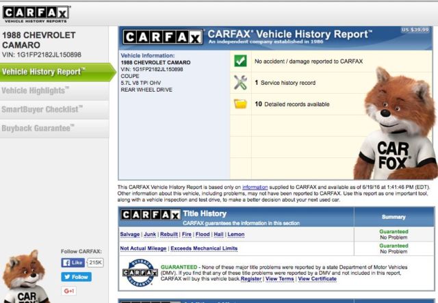Open the Vehicle Highlights tab
This screenshot has height=303, width=438.
[x=55, y=91]
